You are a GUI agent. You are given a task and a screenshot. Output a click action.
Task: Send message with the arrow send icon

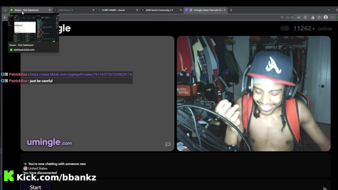click(x=325, y=188)
